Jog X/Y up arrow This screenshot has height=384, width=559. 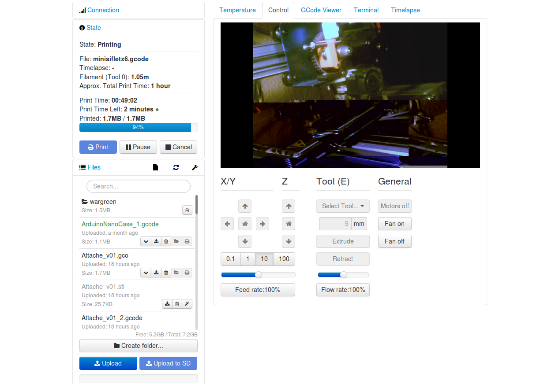245,206
